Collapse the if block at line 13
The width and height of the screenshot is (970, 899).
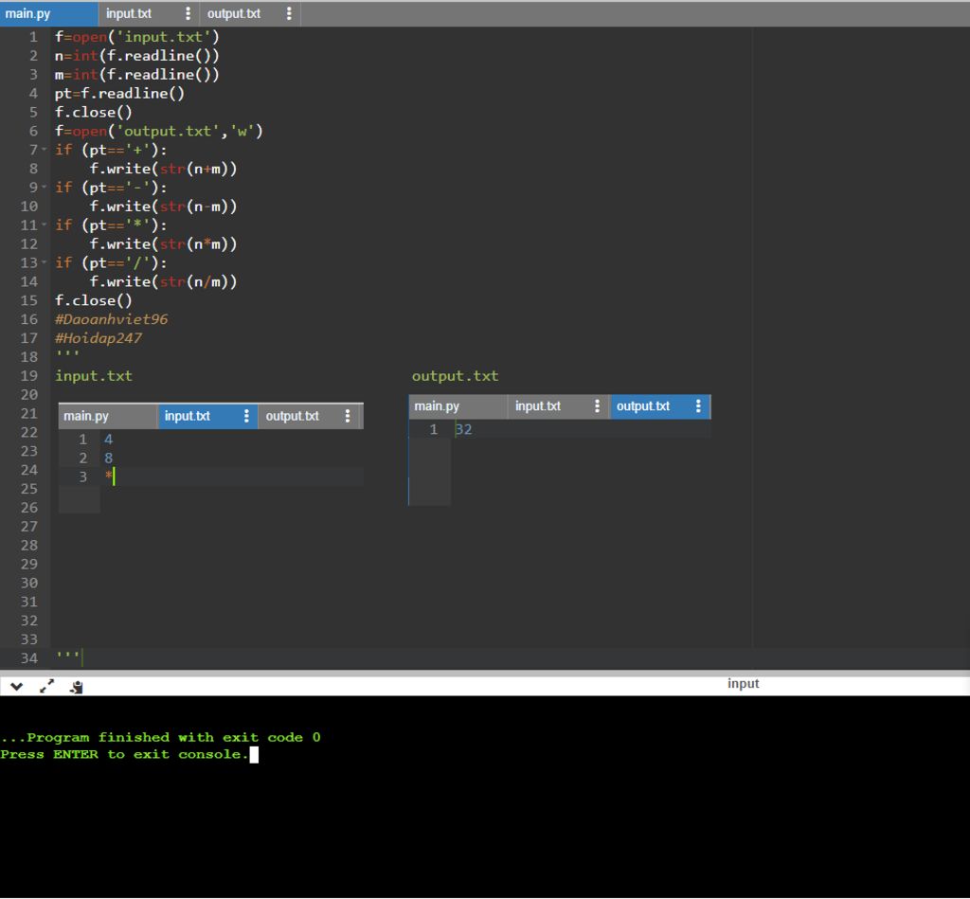tap(44, 262)
